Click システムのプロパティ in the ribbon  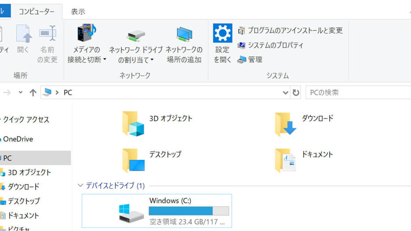276,45
